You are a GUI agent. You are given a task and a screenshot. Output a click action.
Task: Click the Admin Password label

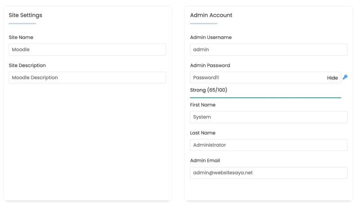click(210, 65)
